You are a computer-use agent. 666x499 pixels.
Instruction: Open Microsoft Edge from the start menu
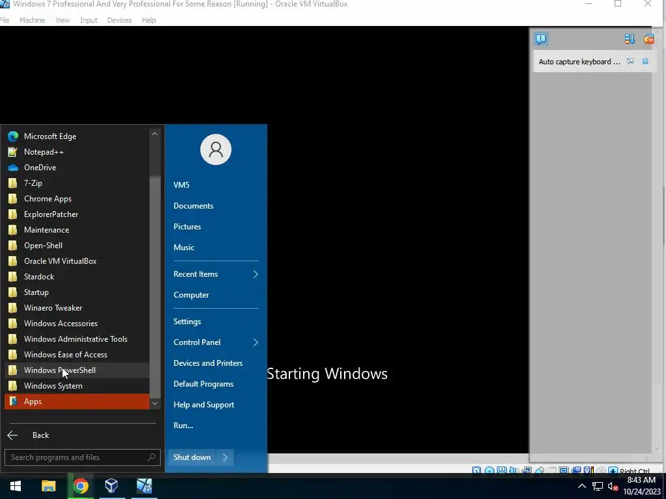tap(77, 136)
